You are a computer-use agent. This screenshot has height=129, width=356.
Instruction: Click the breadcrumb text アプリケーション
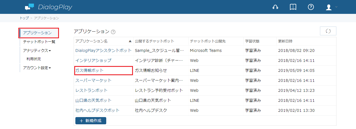pyautogui.click(x=46, y=18)
